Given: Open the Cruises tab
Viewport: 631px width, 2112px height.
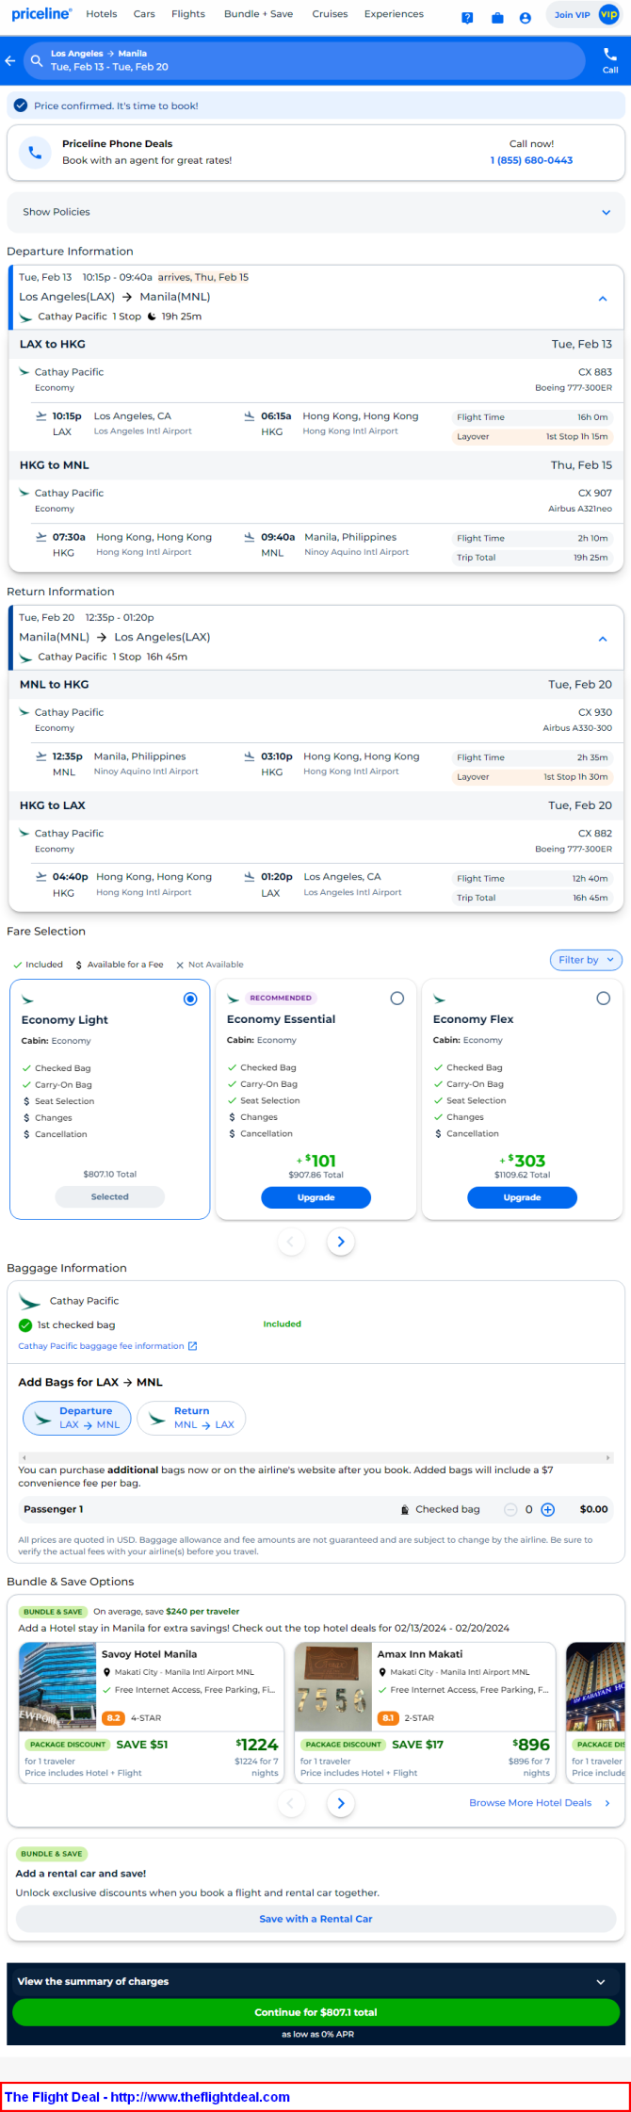Looking at the screenshot, I should pyautogui.click(x=330, y=14).
